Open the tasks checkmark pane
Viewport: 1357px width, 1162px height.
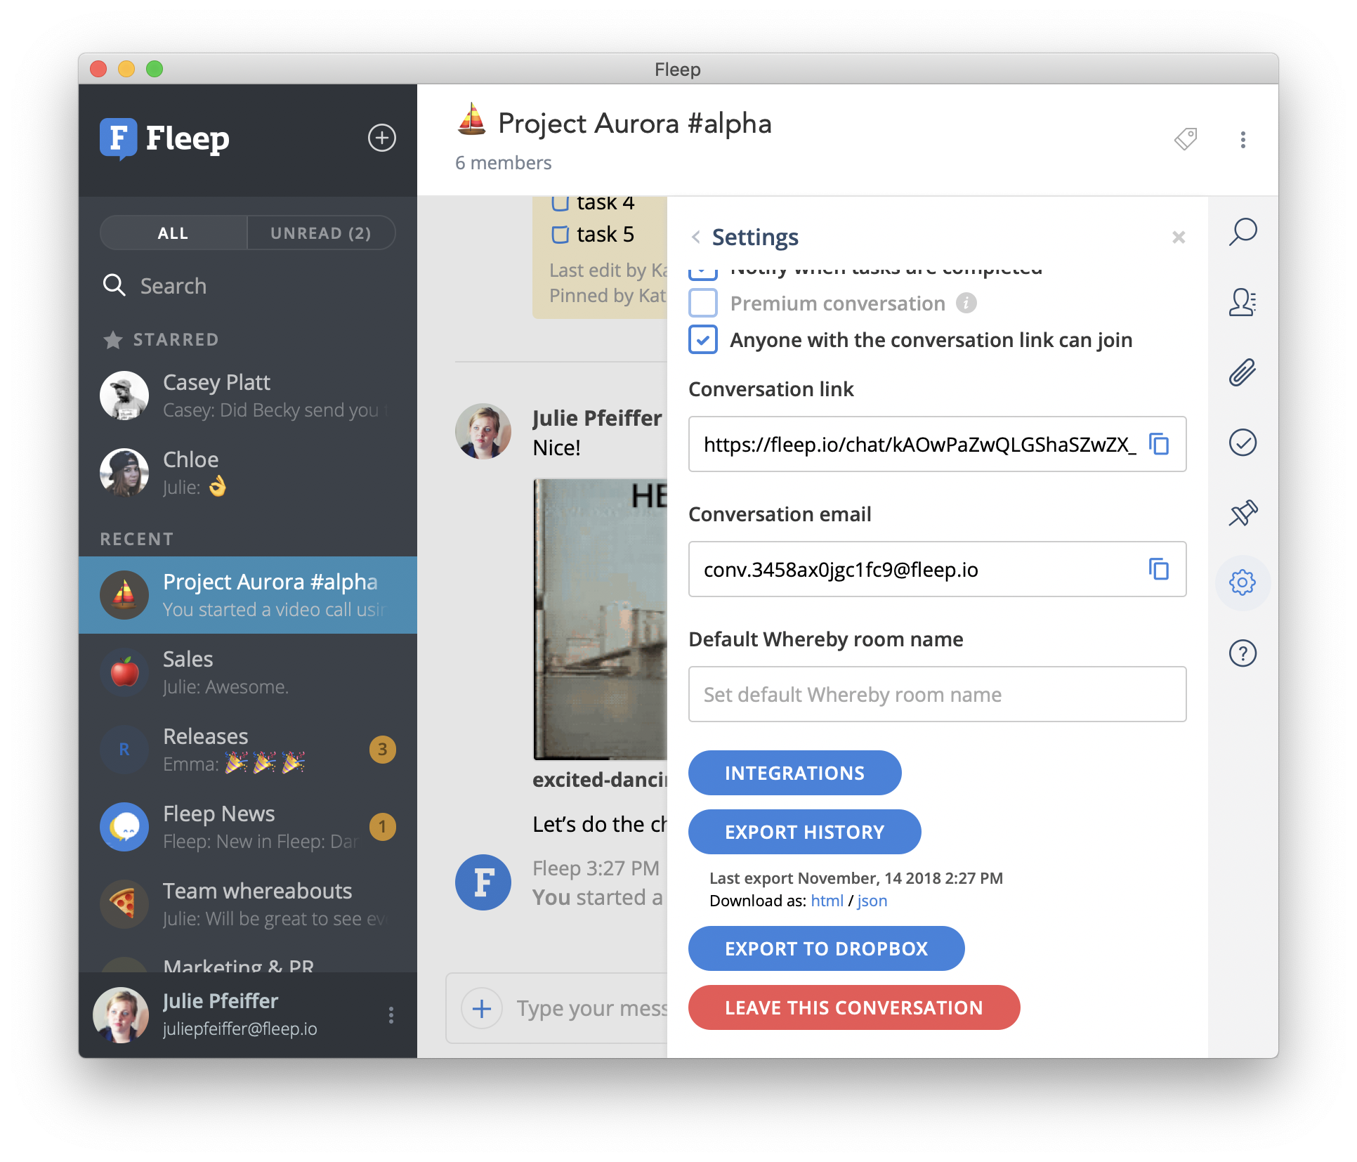(x=1243, y=443)
